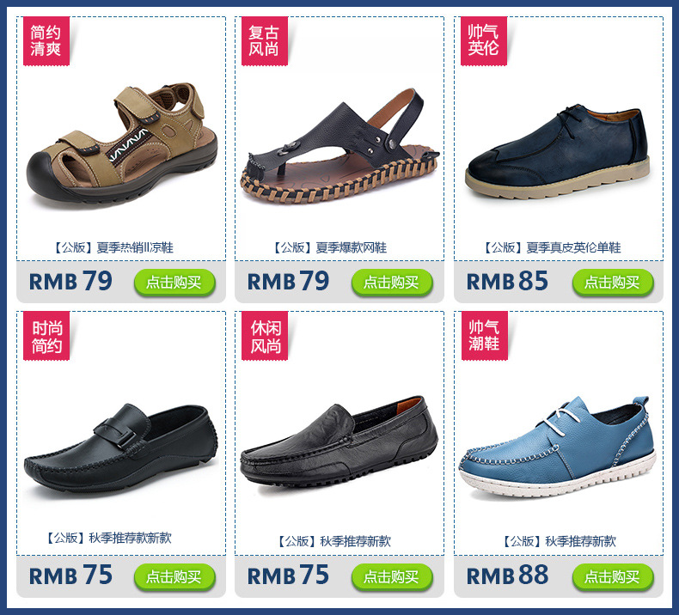Open the 夏季真皮英伦单鞋 product title link
This screenshot has height=615, width=679.
tap(552, 247)
